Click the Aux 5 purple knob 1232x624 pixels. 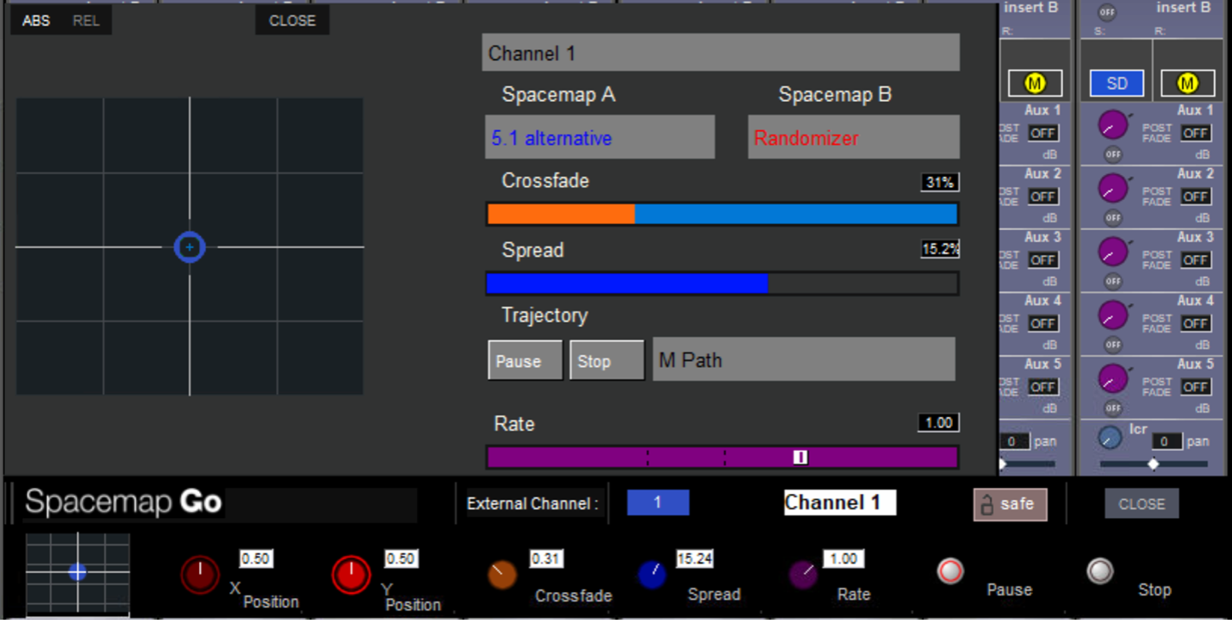click(x=1113, y=378)
